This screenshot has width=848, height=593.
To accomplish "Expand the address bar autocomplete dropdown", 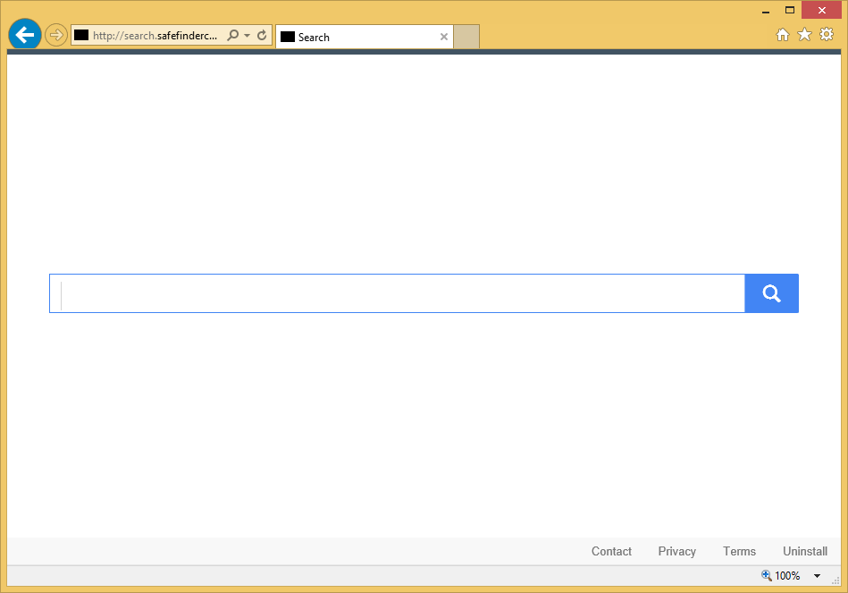I will 248,36.
